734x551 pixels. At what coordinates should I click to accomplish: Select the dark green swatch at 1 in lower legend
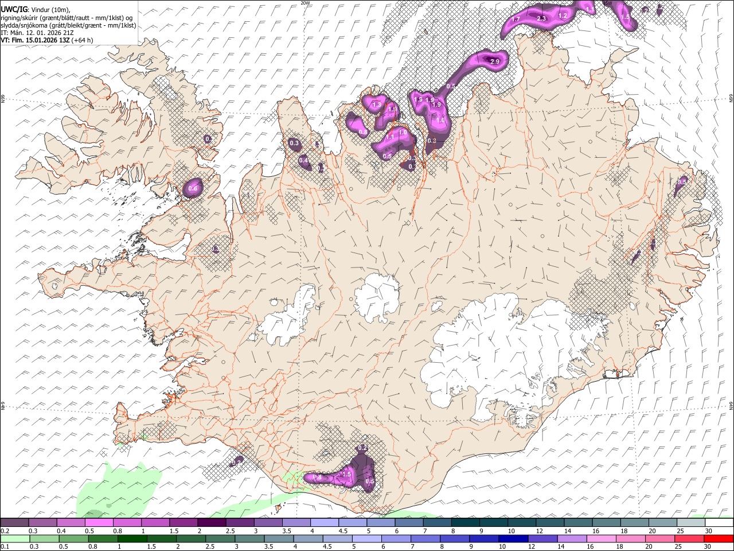pyautogui.click(x=132, y=539)
